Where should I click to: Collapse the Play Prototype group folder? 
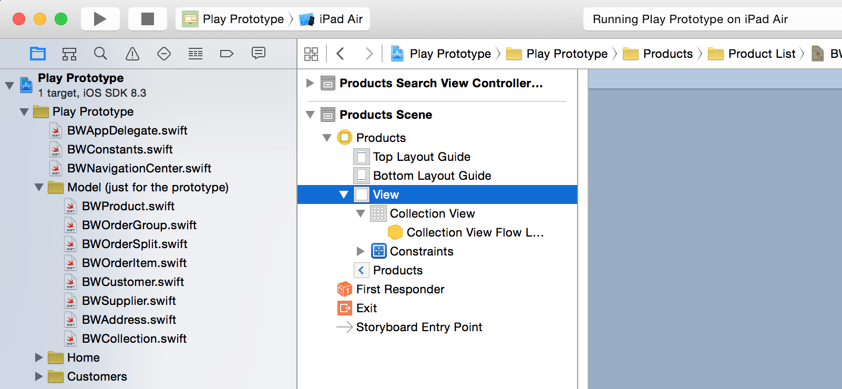point(24,112)
